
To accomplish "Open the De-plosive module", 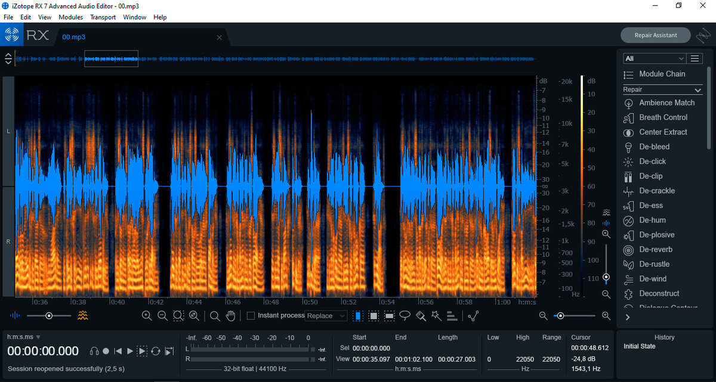I will 649,235.
